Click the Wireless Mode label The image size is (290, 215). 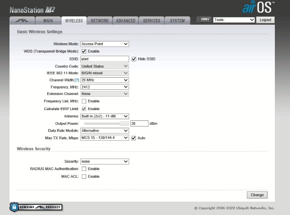66,44
